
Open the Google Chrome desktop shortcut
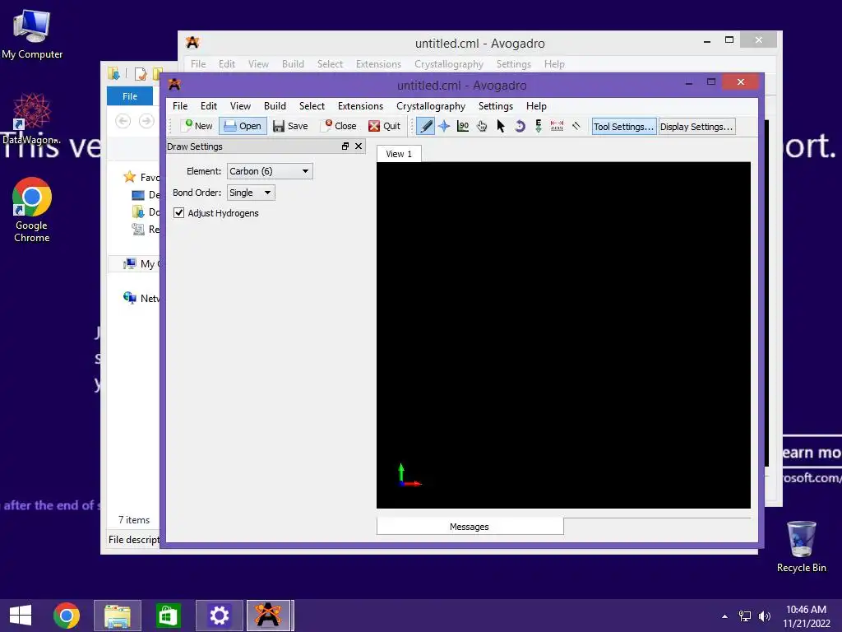point(32,210)
